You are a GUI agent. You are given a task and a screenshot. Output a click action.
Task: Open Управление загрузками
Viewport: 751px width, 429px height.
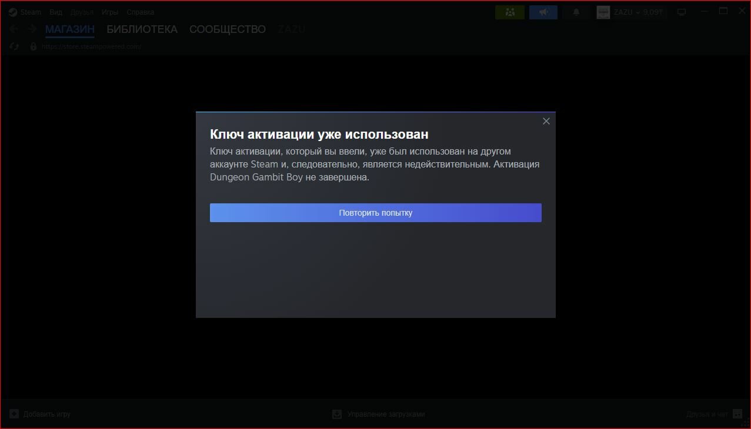tap(386, 414)
